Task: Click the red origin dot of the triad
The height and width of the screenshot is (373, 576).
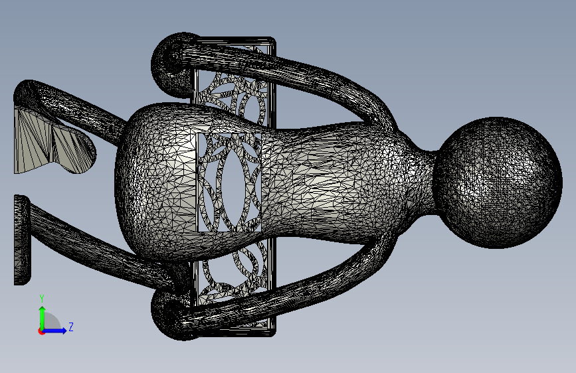Action: tap(41, 331)
